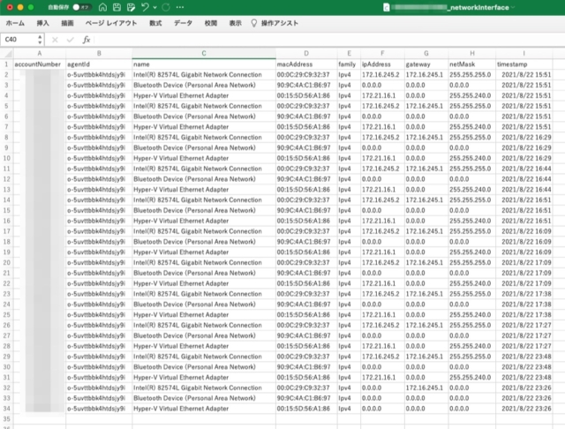
Task: Click the accountNumber header cell
Action: (x=40, y=64)
